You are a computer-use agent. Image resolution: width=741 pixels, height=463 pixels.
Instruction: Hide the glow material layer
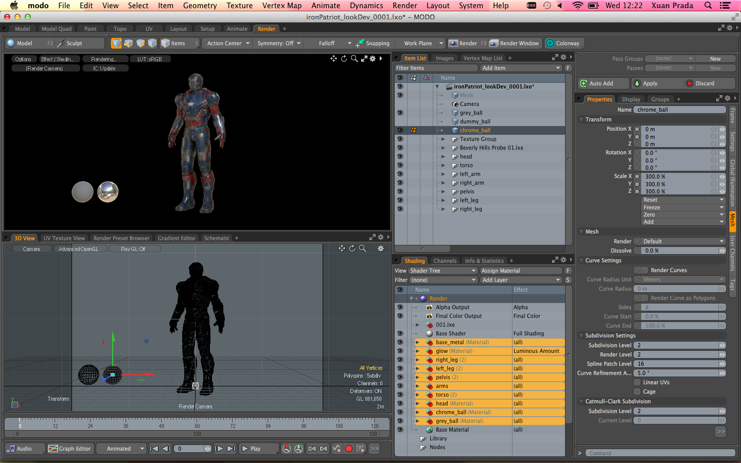pyautogui.click(x=400, y=351)
